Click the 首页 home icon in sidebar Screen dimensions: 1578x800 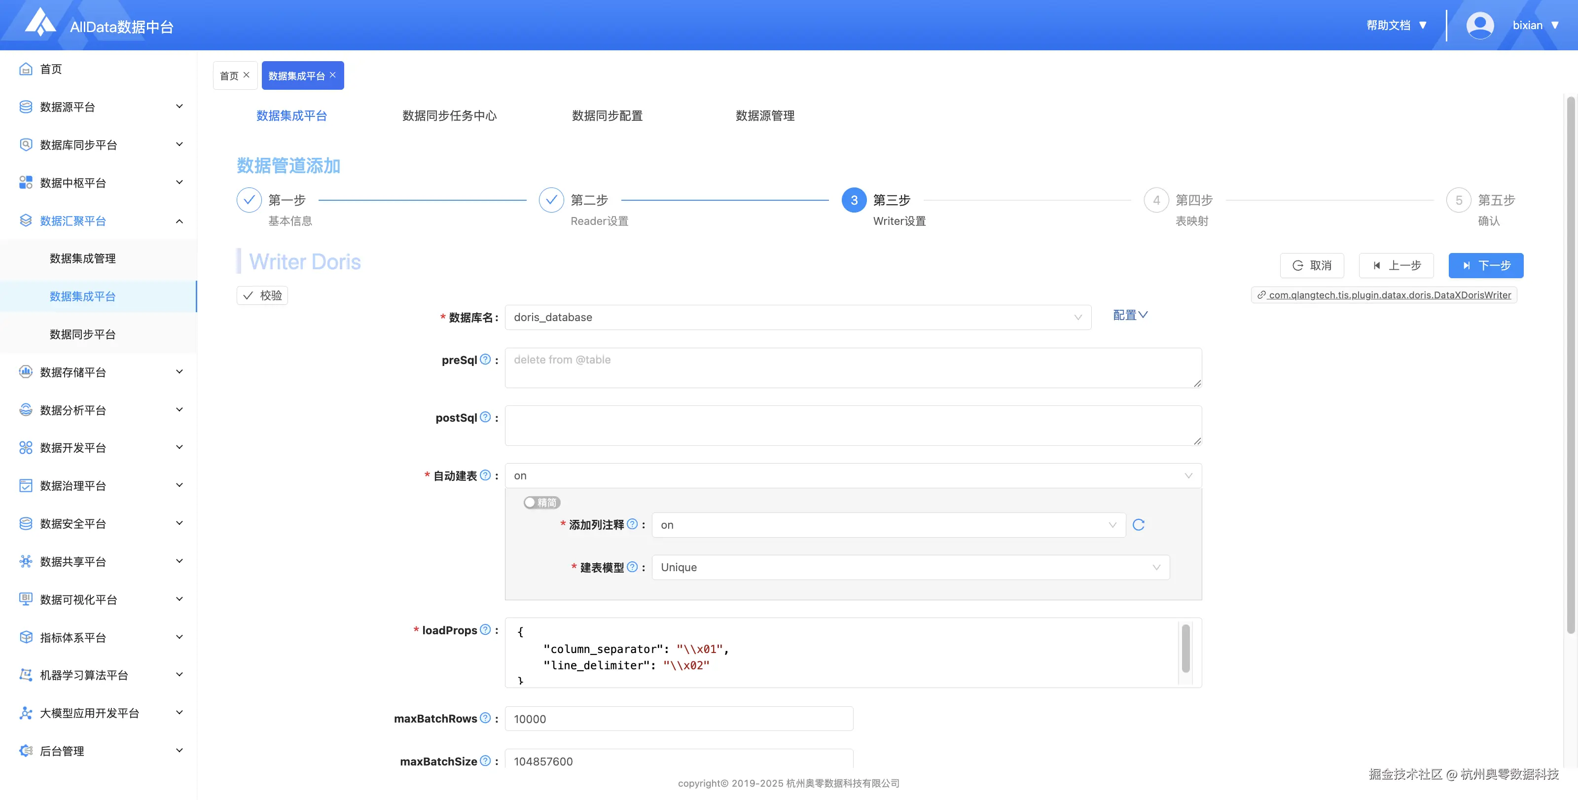coord(26,69)
